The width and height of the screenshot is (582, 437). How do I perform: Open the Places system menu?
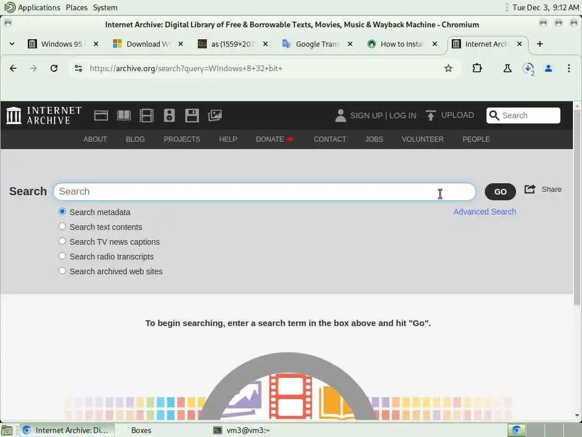pyautogui.click(x=77, y=7)
